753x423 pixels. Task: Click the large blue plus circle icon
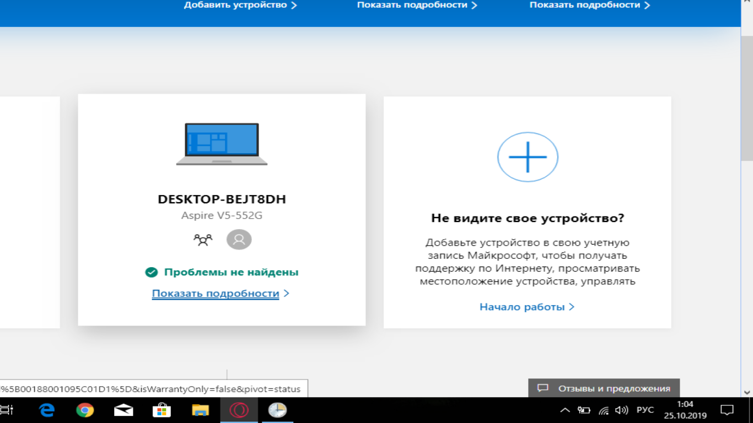pyautogui.click(x=528, y=157)
